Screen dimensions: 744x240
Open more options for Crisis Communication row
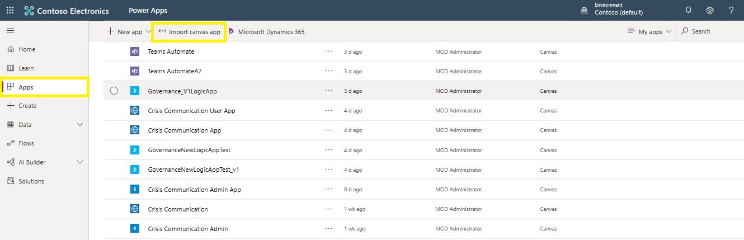(329, 209)
